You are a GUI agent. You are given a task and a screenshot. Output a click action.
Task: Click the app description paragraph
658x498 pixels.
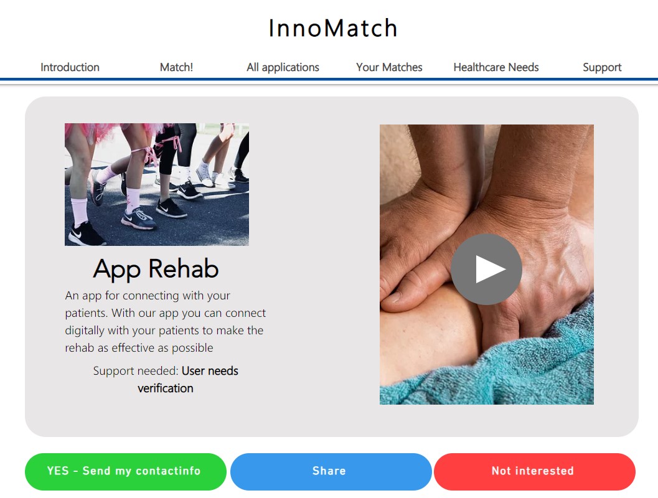tap(166, 321)
